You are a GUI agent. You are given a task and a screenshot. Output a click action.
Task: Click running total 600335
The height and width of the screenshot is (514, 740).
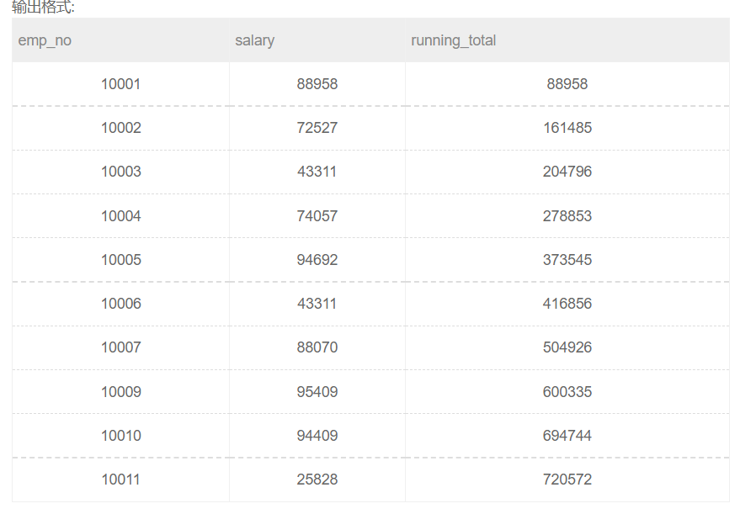[x=567, y=392]
